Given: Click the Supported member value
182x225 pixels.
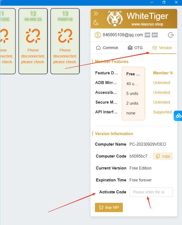Looking at the screenshot, I should (x=162, y=112).
